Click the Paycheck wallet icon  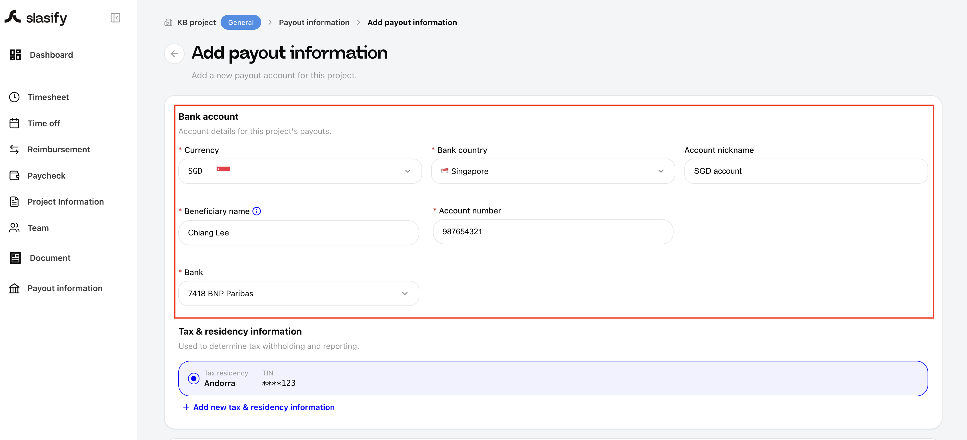14,175
